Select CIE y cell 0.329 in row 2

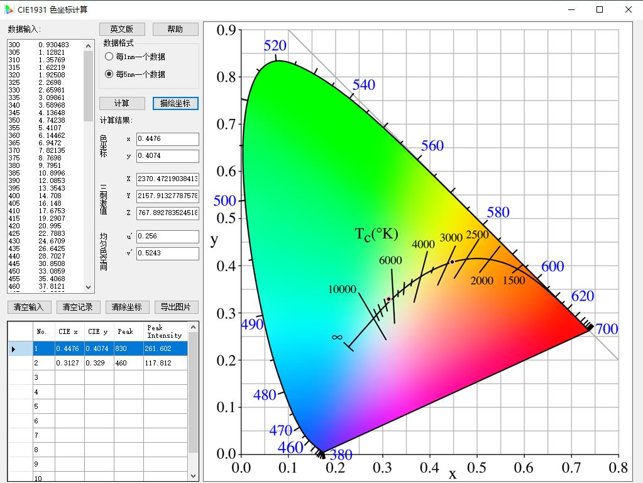coord(99,363)
